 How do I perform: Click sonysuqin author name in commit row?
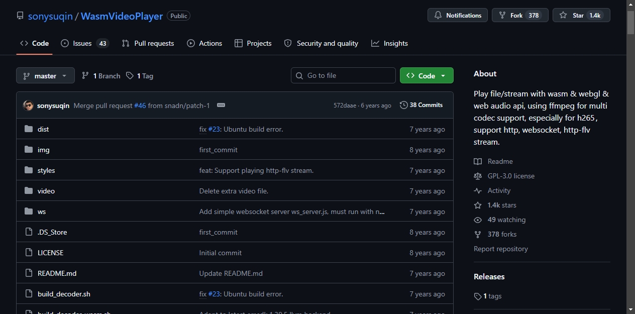coord(53,106)
